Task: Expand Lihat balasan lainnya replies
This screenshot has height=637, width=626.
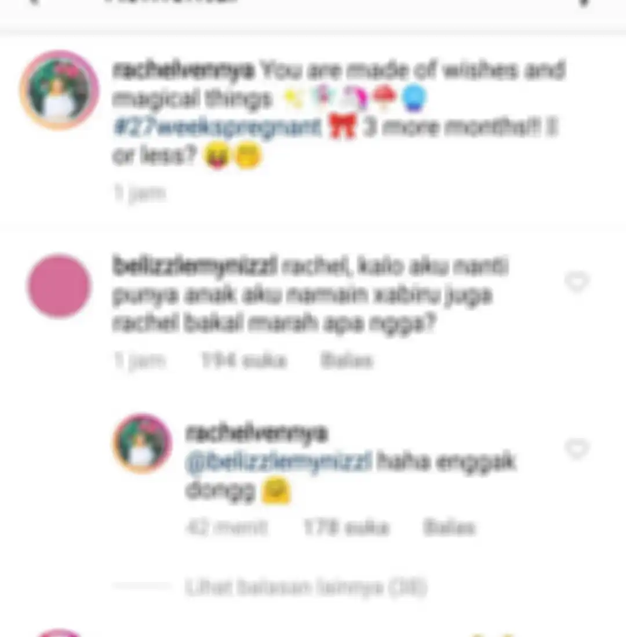Action: pos(306,587)
